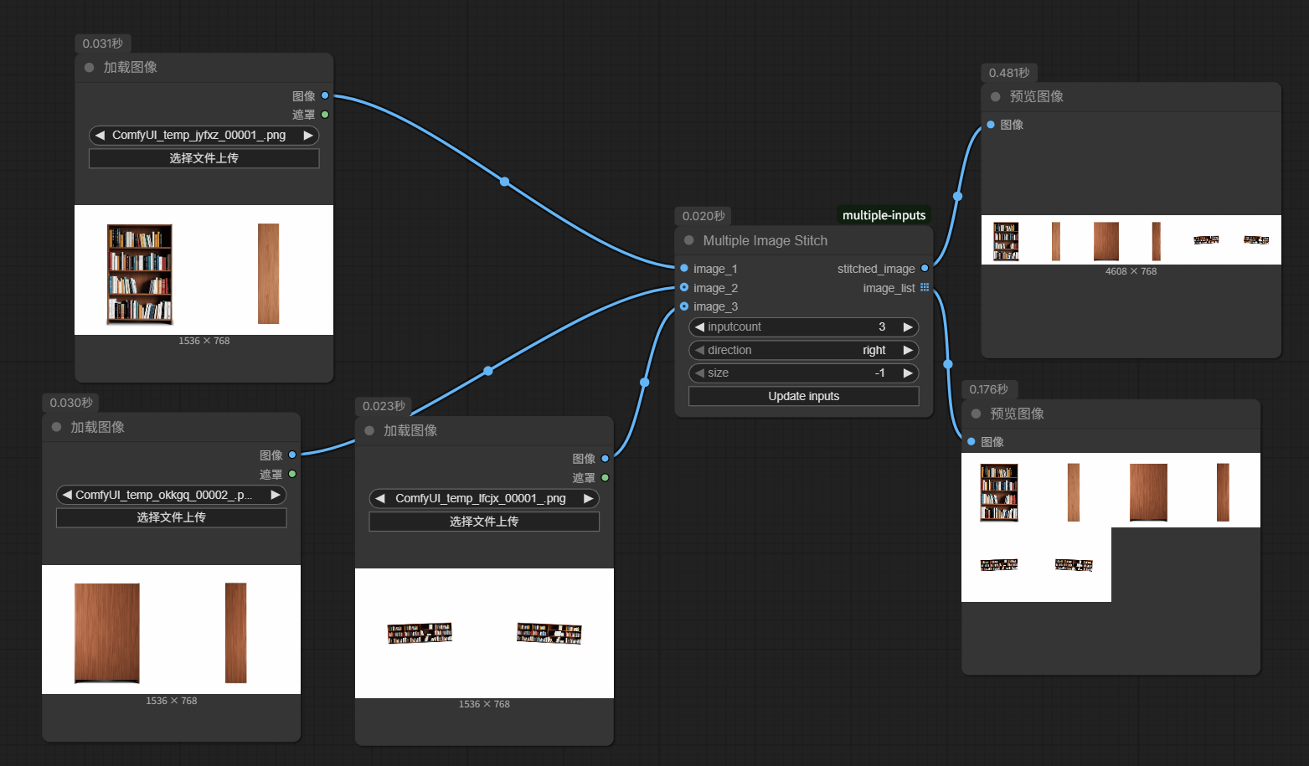Increase the inputcount value

click(908, 326)
